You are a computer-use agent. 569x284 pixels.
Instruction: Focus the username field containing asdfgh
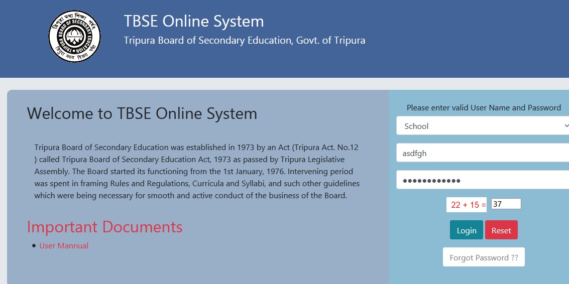pos(482,153)
